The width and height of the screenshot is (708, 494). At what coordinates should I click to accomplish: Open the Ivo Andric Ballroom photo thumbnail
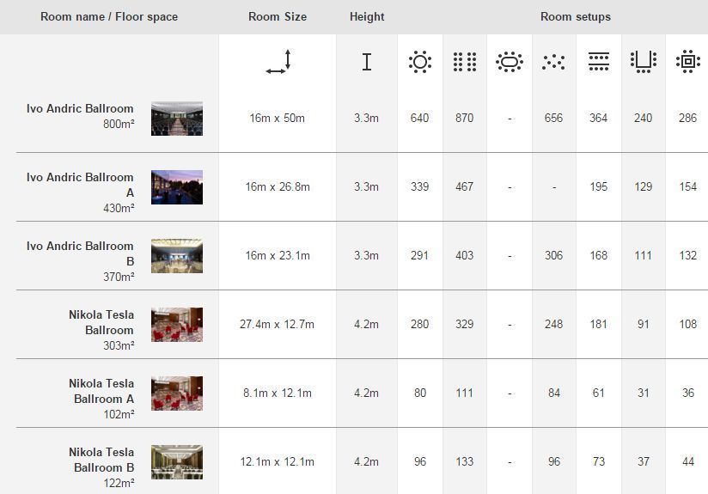(x=177, y=119)
